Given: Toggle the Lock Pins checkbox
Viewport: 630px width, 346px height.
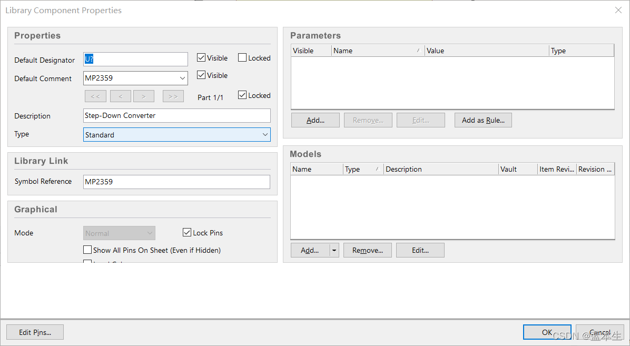Looking at the screenshot, I should (187, 233).
